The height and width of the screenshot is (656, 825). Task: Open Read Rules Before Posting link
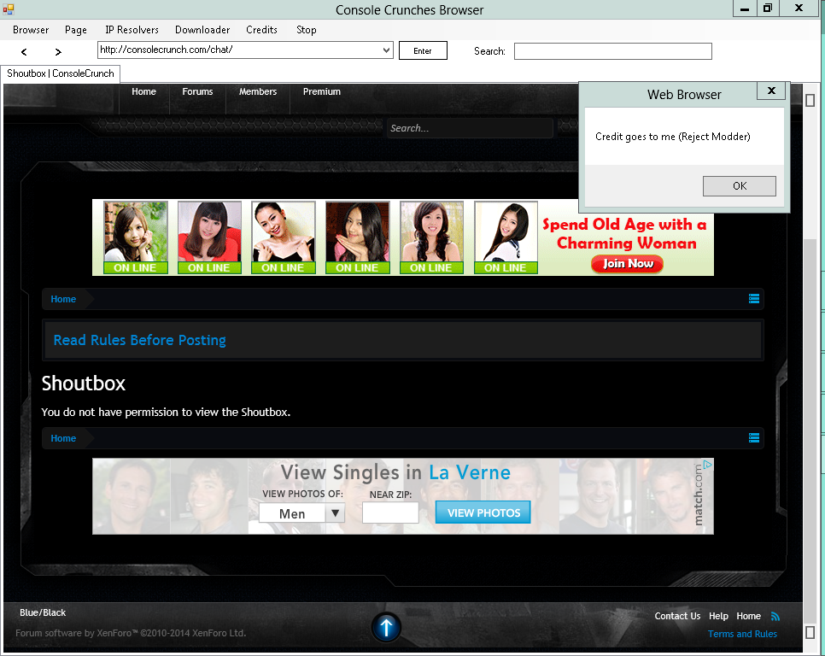coord(139,340)
